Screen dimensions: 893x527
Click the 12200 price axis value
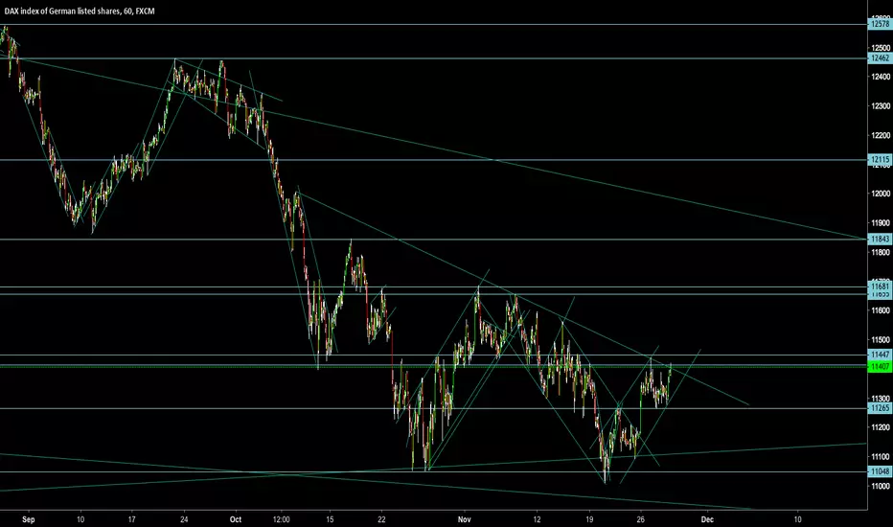pyautogui.click(x=880, y=135)
